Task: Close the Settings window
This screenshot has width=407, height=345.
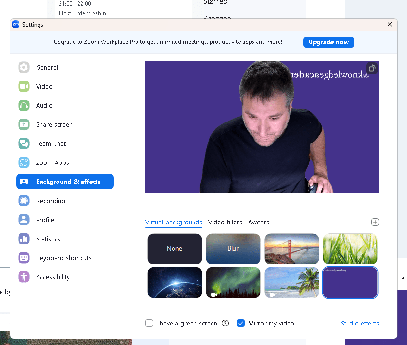Action: point(389,24)
